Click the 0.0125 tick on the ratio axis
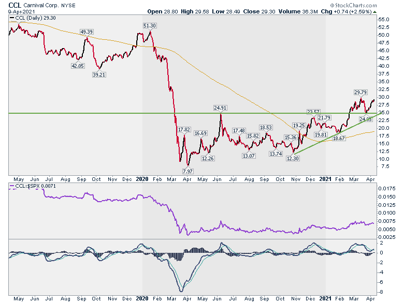The image size is (404, 303). (387, 205)
